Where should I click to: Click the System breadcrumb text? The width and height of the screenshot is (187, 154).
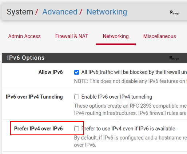point(20,12)
